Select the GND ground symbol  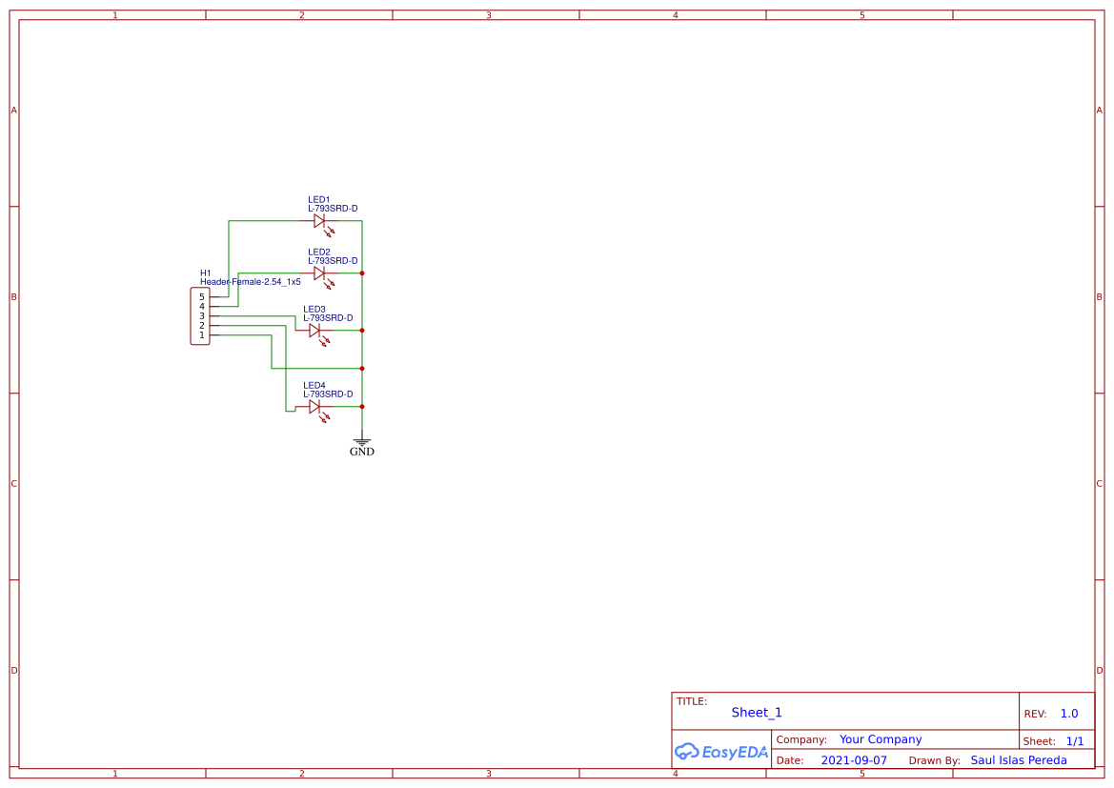click(361, 441)
